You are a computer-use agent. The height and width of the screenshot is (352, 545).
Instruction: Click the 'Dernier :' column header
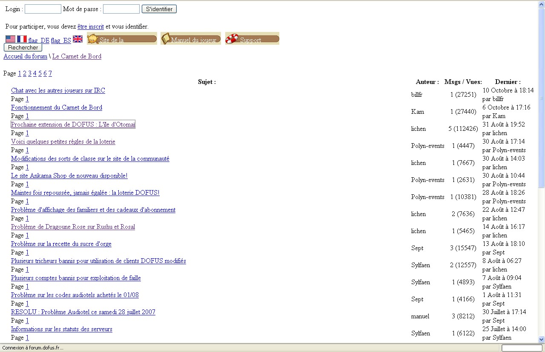(508, 82)
